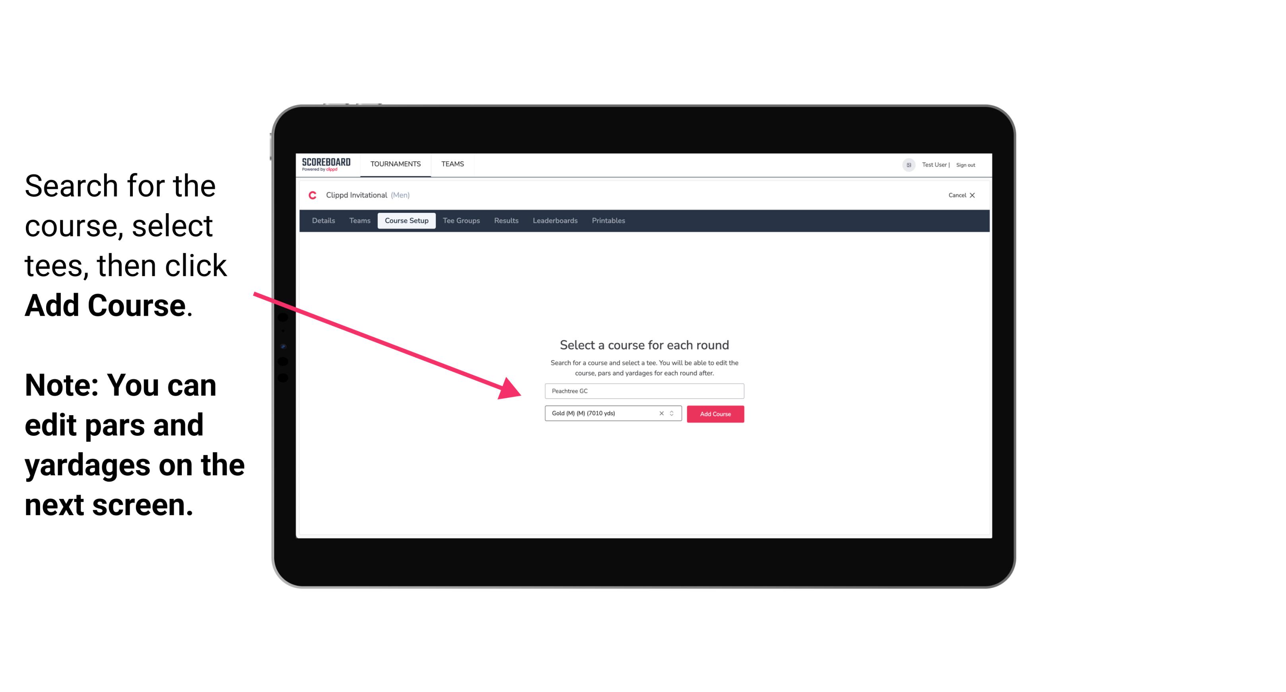Select the Course Setup tab
This screenshot has height=692, width=1286.
pos(406,221)
